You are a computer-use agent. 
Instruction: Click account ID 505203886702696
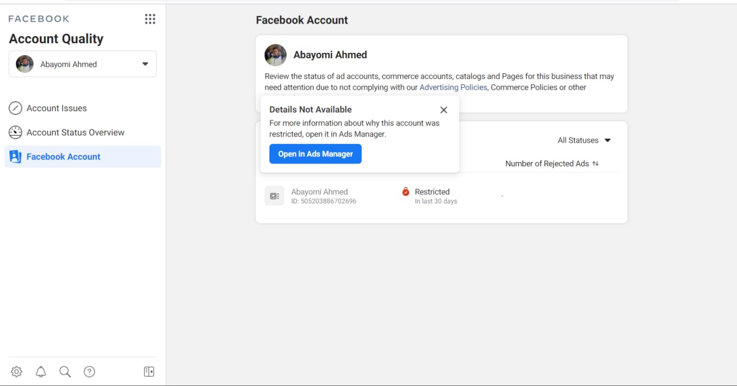coord(324,201)
